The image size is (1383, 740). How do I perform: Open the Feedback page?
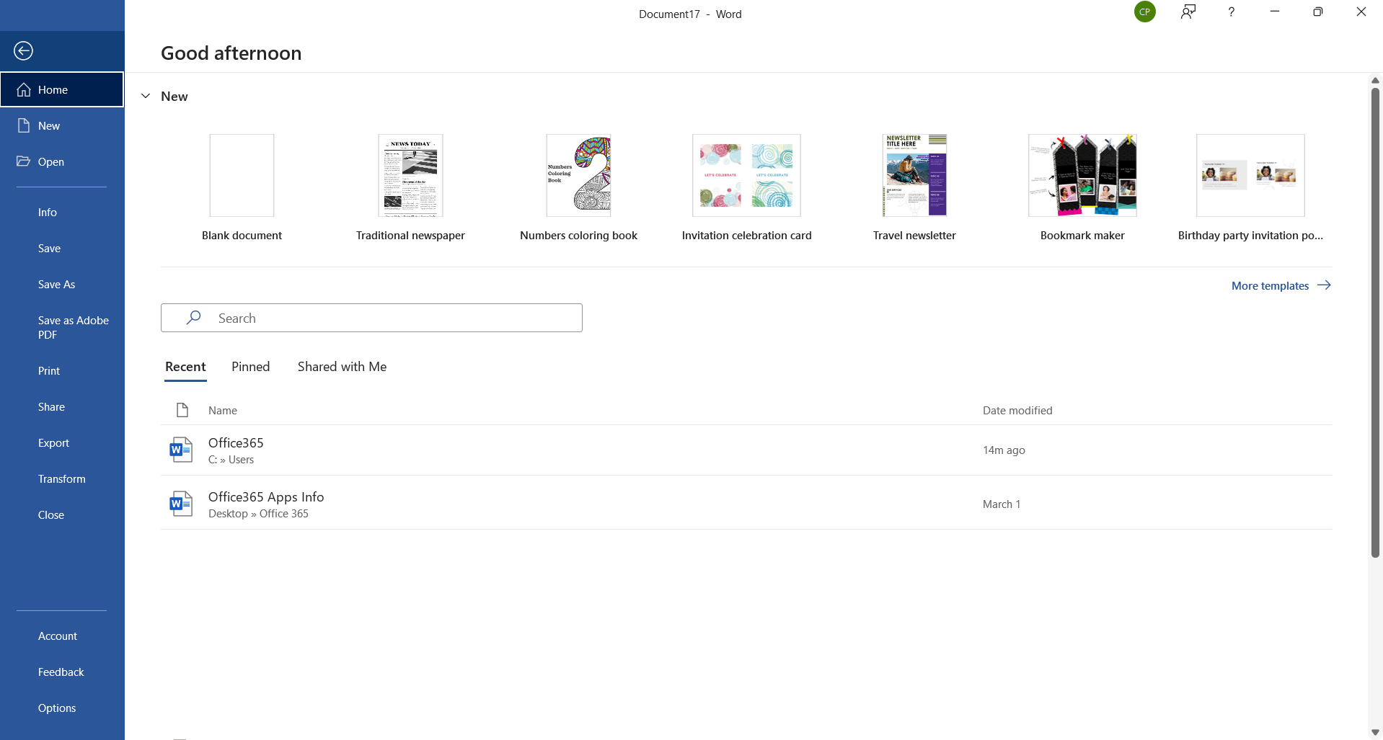[62, 672]
